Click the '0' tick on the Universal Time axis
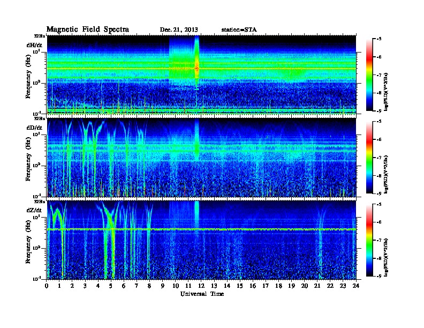The image size is (424, 328). (x=47, y=286)
